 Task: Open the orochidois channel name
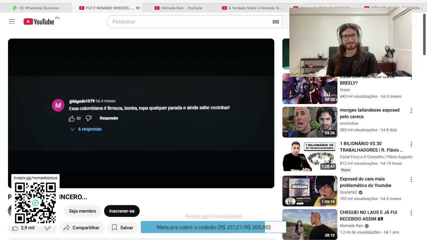coord(349,123)
